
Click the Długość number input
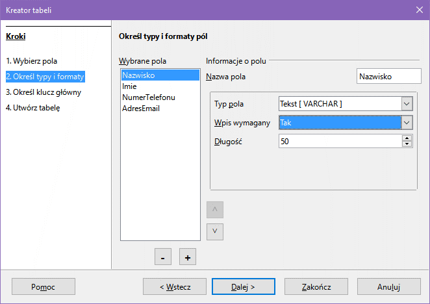point(339,141)
